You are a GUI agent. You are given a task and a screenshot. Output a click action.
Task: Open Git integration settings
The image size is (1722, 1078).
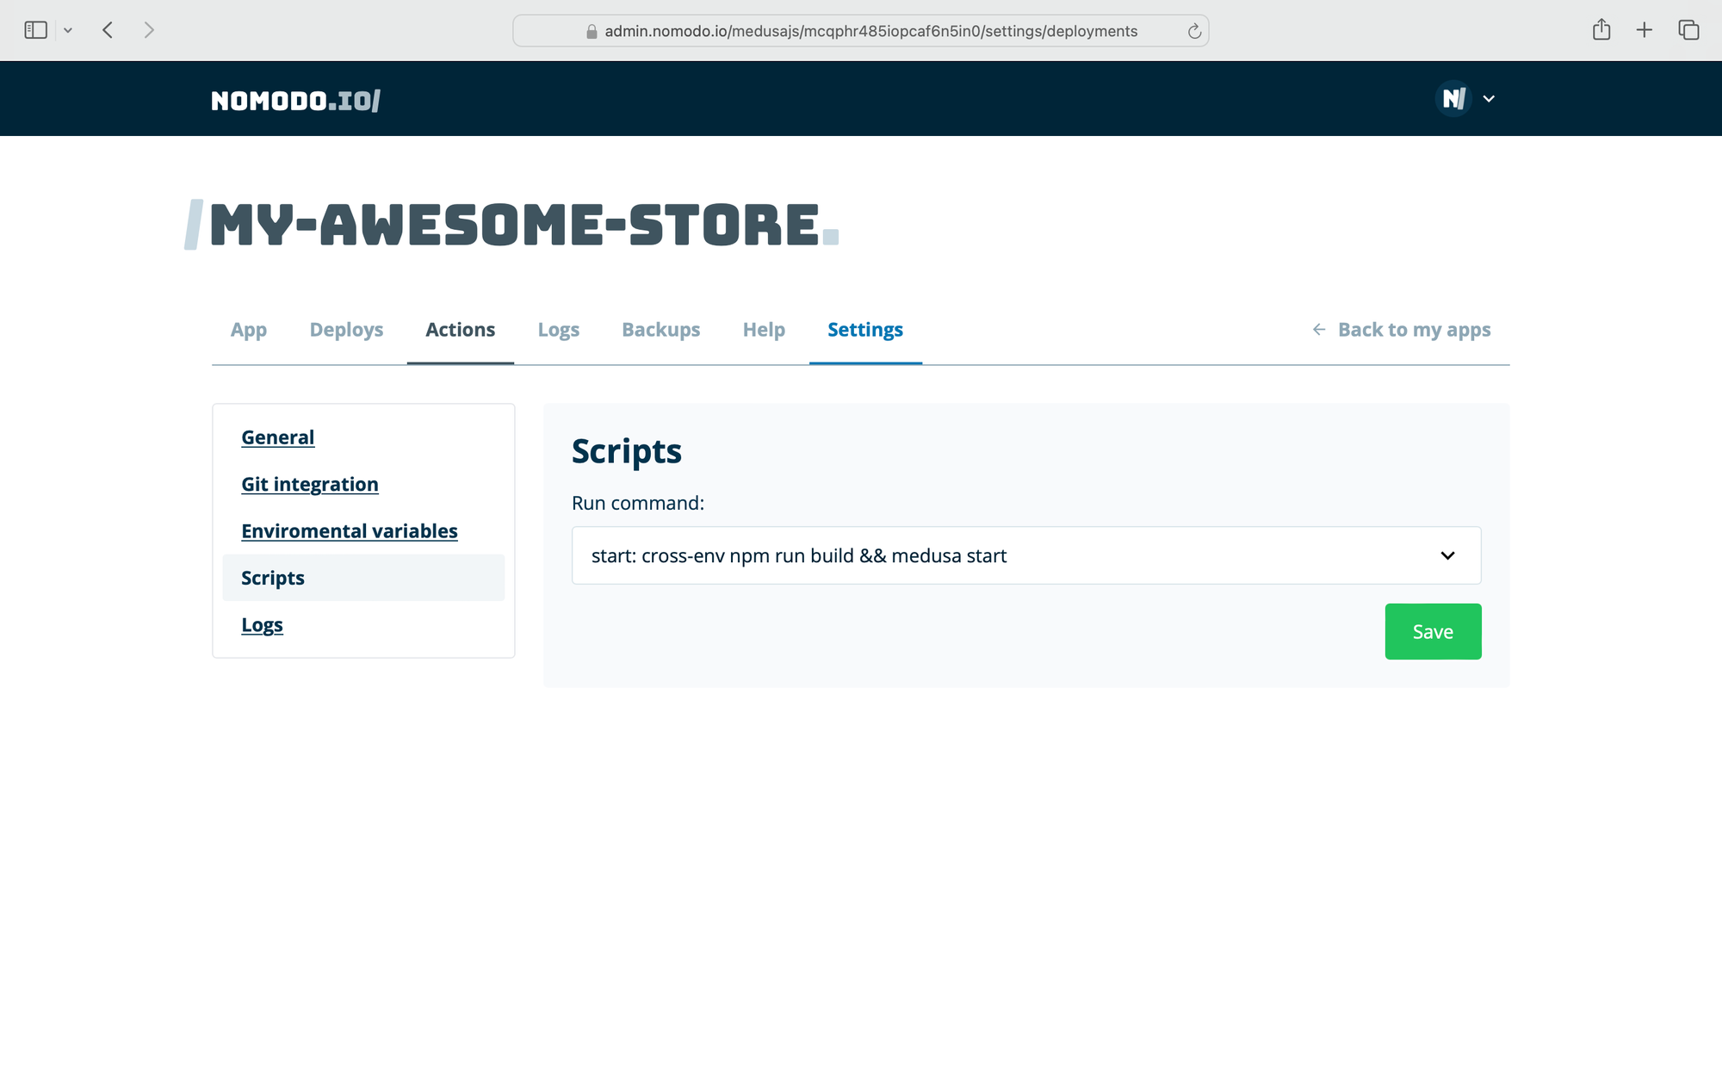tap(309, 485)
